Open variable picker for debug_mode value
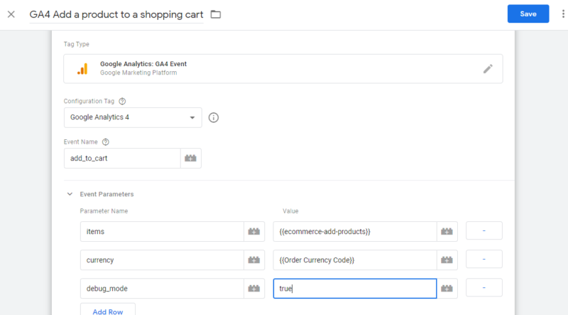Image resolution: width=568 pixels, height=315 pixels. (447, 288)
